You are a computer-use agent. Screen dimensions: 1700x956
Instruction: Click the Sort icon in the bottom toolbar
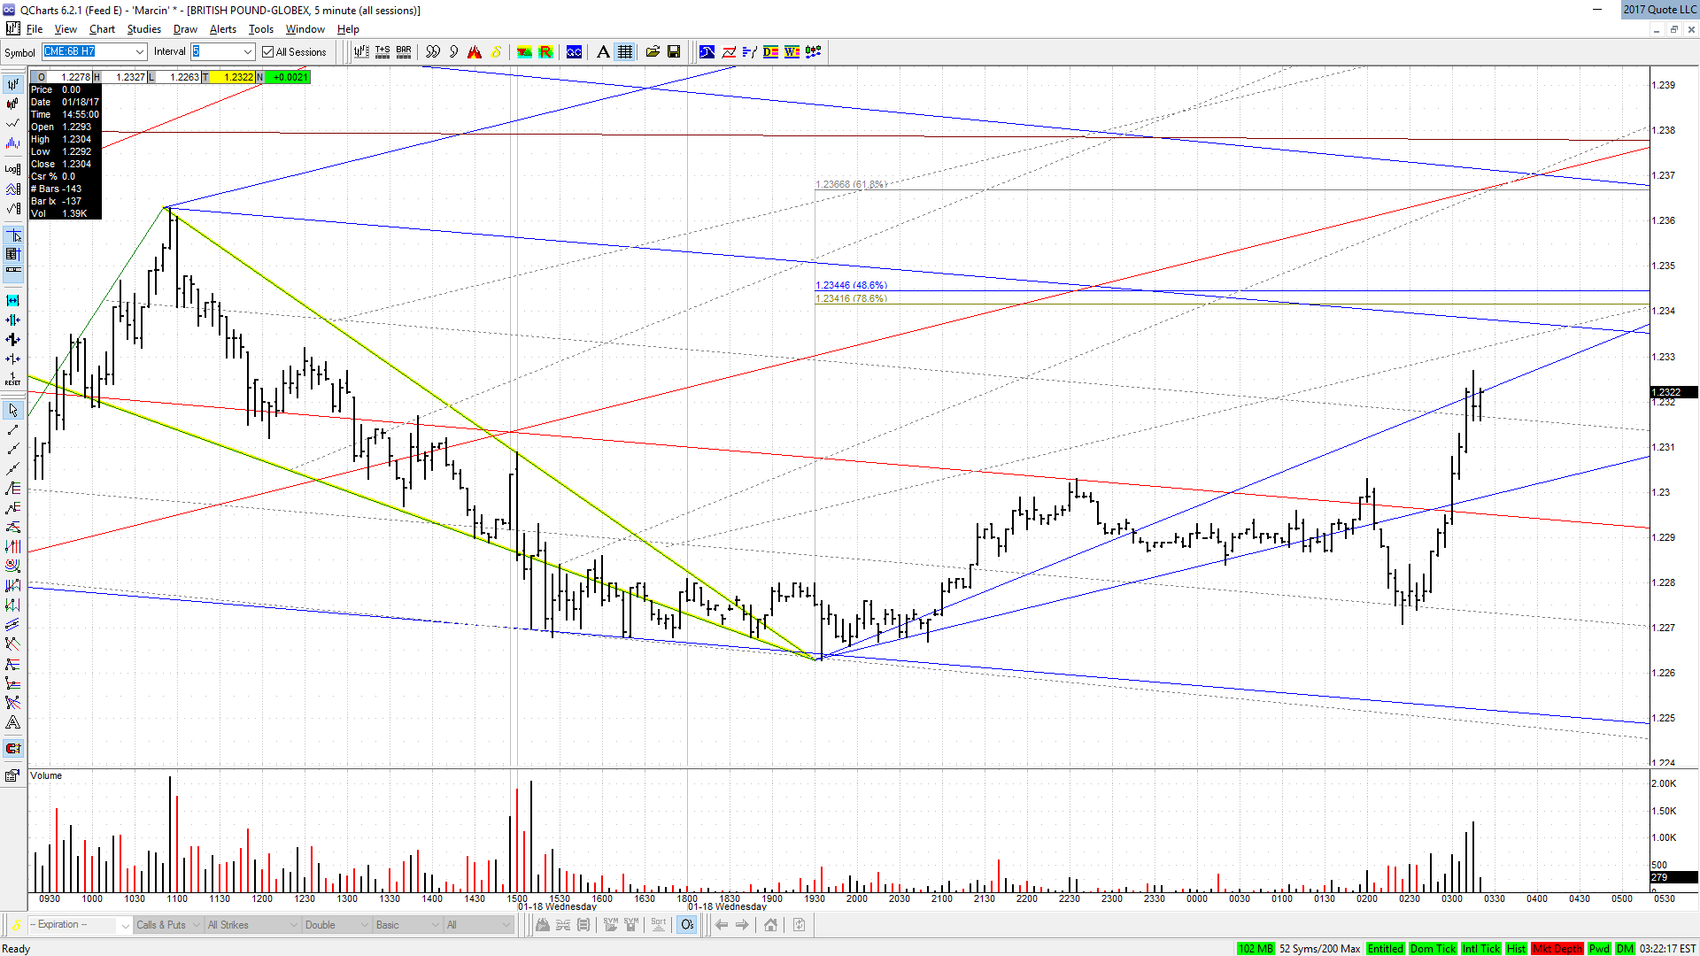coord(659,924)
